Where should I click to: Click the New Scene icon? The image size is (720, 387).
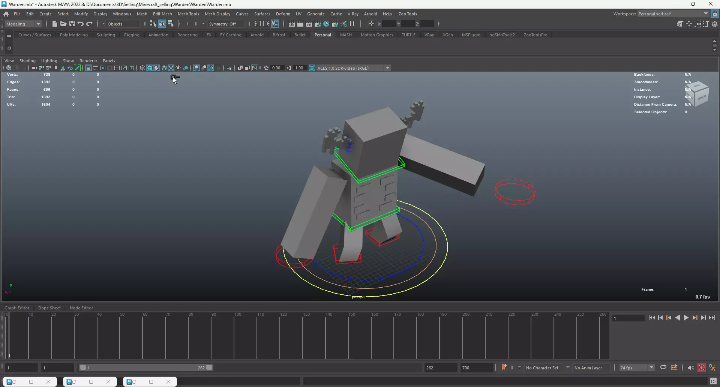coord(55,24)
